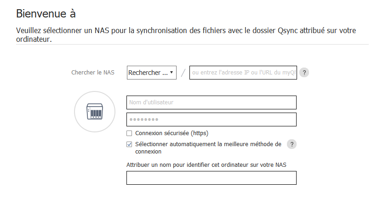This screenshot has width=389, height=216.
Task: Click the arrow on Rechercher combo box
Action: coord(172,73)
